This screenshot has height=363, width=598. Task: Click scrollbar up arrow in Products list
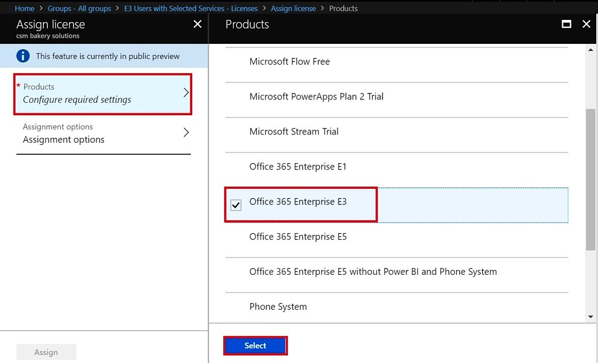point(591,50)
